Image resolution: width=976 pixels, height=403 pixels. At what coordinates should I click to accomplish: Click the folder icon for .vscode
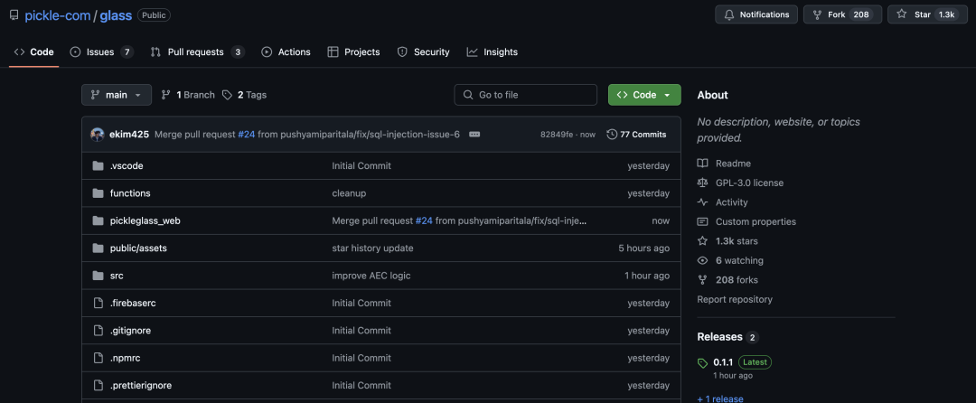(x=97, y=166)
